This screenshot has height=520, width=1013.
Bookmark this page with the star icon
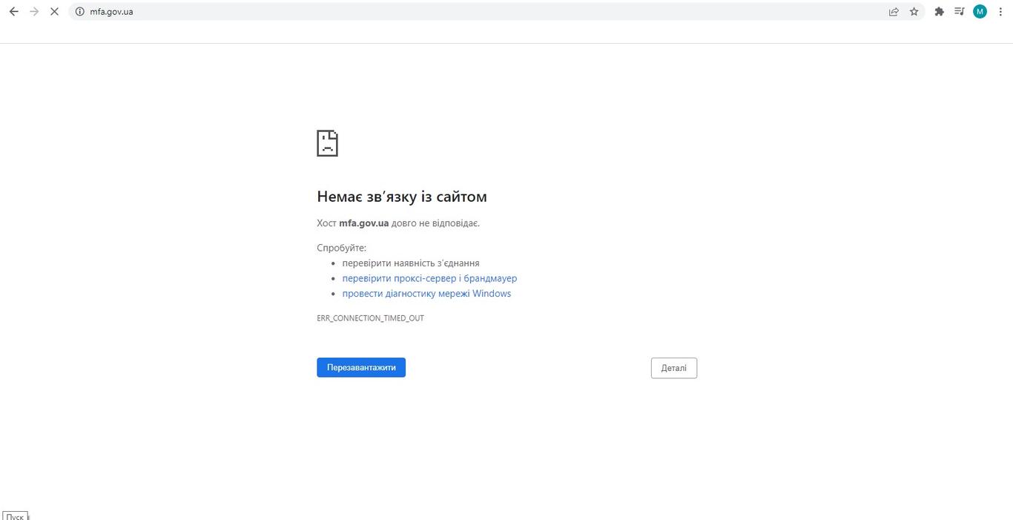914,12
